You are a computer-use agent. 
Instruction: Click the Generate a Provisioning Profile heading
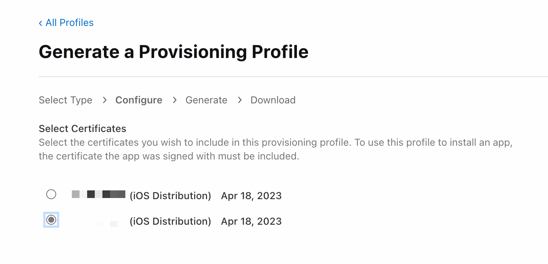pyautogui.click(x=173, y=52)
